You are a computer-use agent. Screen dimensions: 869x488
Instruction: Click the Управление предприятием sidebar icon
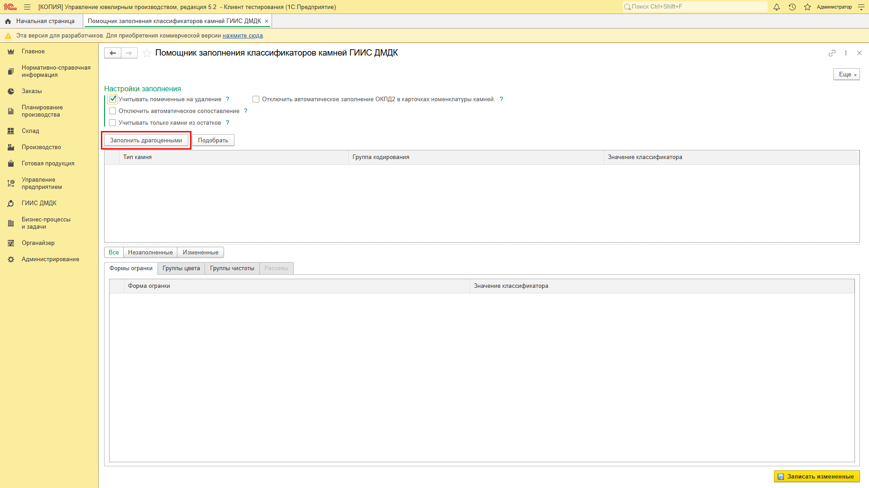click(x=11, y=183)
